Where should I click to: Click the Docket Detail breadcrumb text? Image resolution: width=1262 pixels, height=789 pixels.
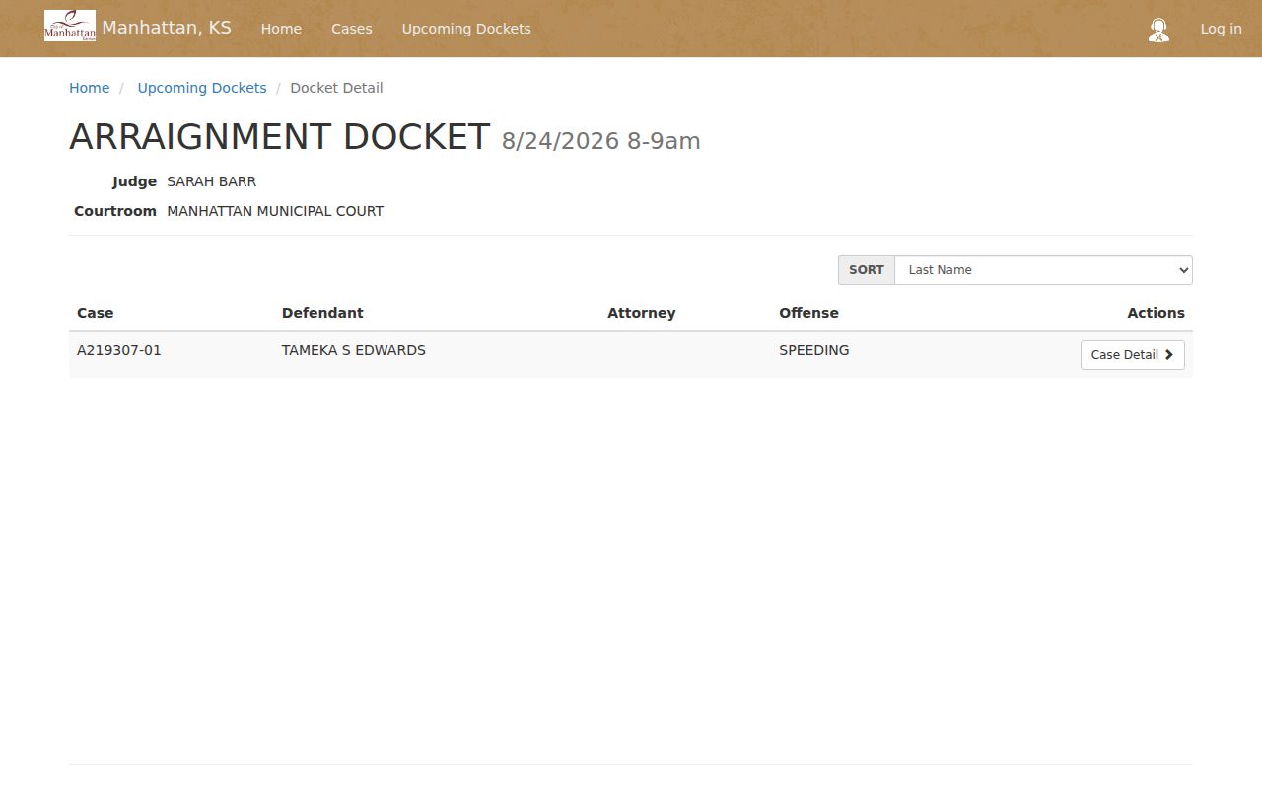click(336, 88)
